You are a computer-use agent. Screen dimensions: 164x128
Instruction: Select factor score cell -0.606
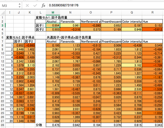point(19,57)
